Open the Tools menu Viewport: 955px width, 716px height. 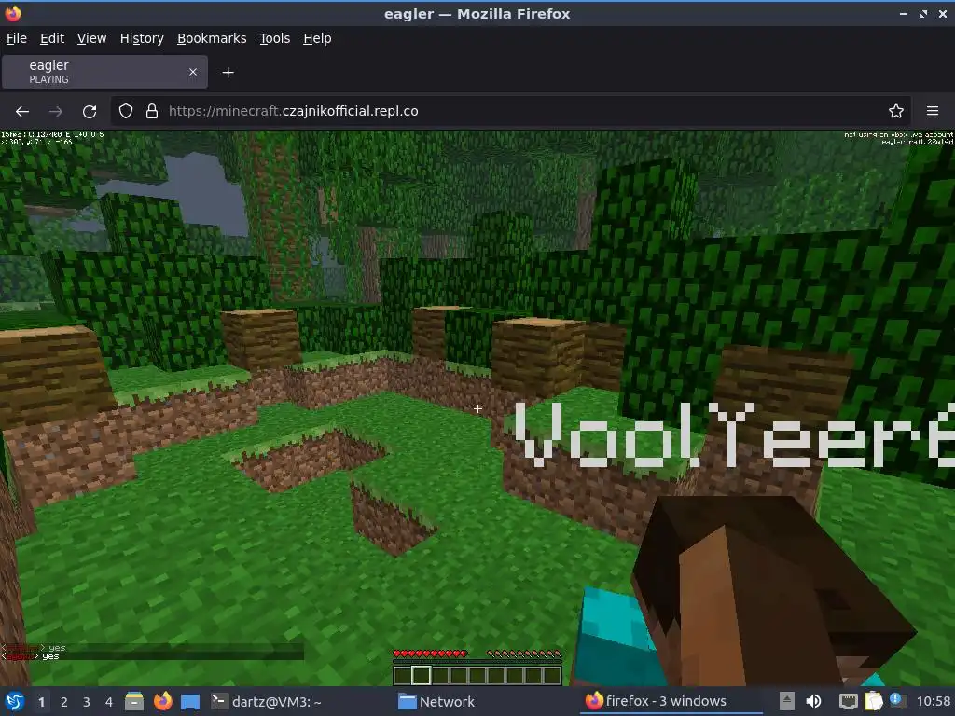[x=274, y=38]
